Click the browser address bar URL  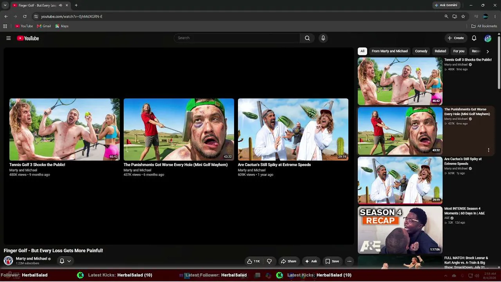[x=72, y=16]
